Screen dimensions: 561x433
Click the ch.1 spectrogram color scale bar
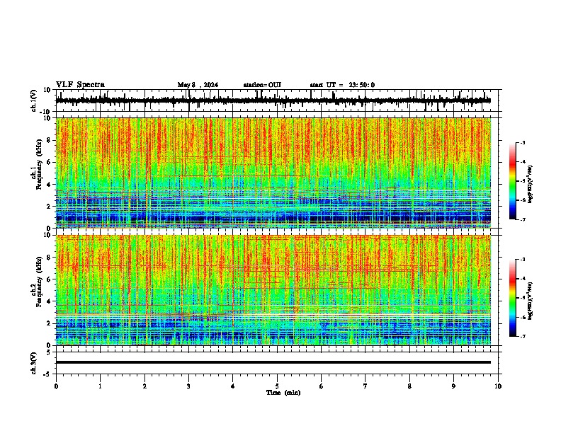[x=513, y=181]
